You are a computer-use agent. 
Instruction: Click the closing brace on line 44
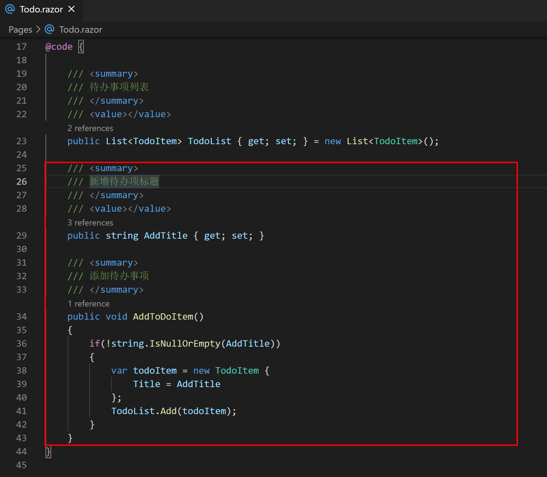tap(48, 452)
